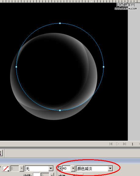Click the stroke tip size field

(x=15, y=168)
